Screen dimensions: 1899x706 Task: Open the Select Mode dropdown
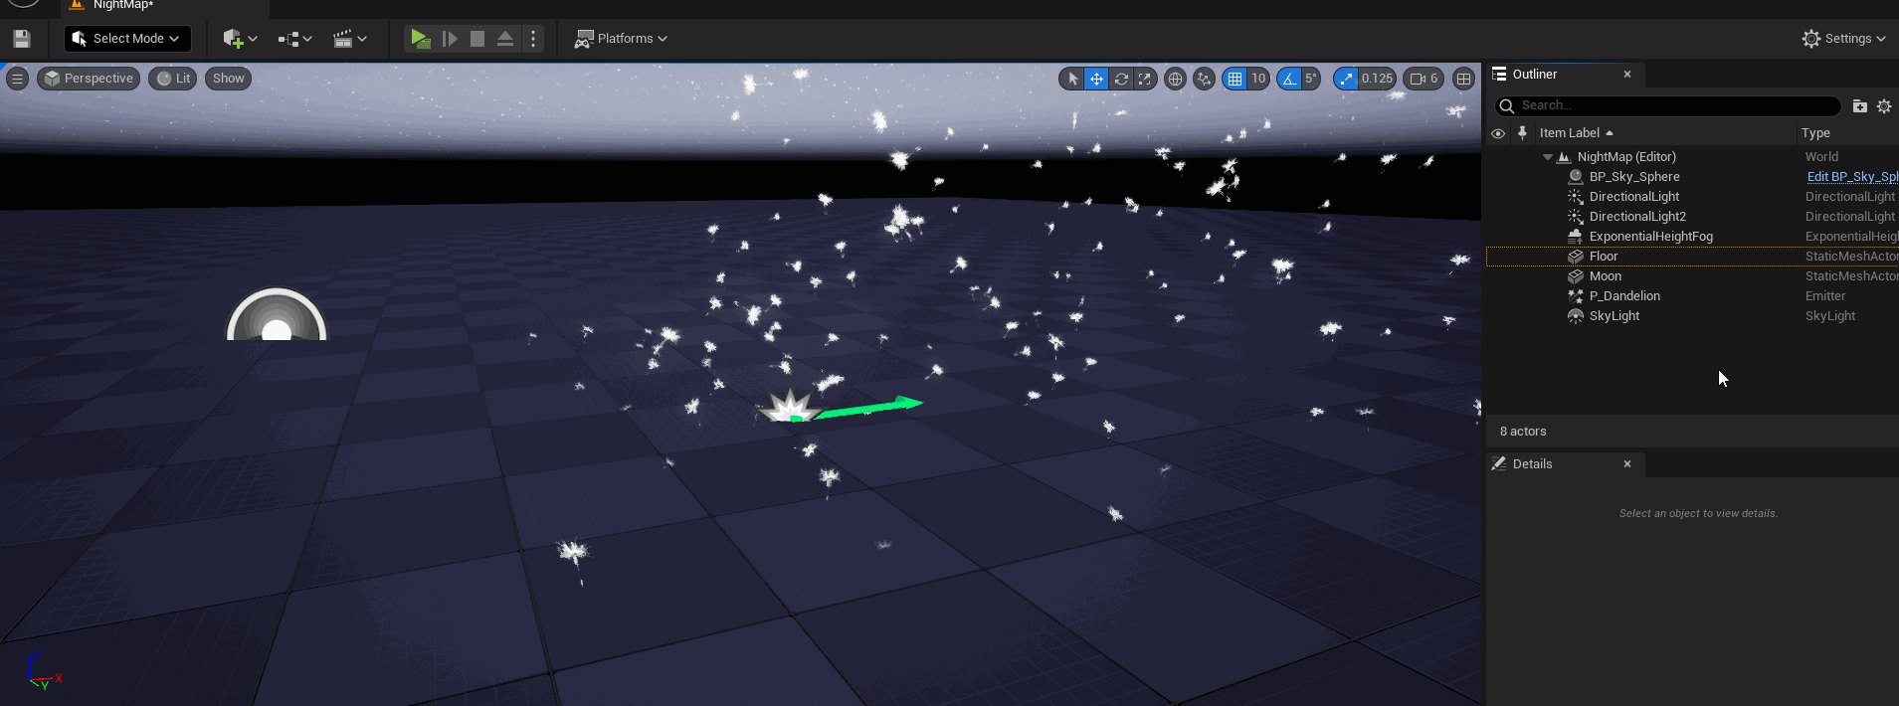coord(127,39)
